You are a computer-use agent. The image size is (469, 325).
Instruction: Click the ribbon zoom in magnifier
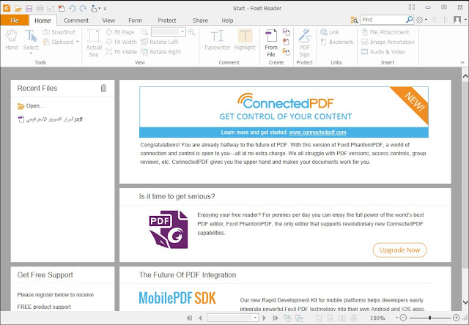[191, 32]
